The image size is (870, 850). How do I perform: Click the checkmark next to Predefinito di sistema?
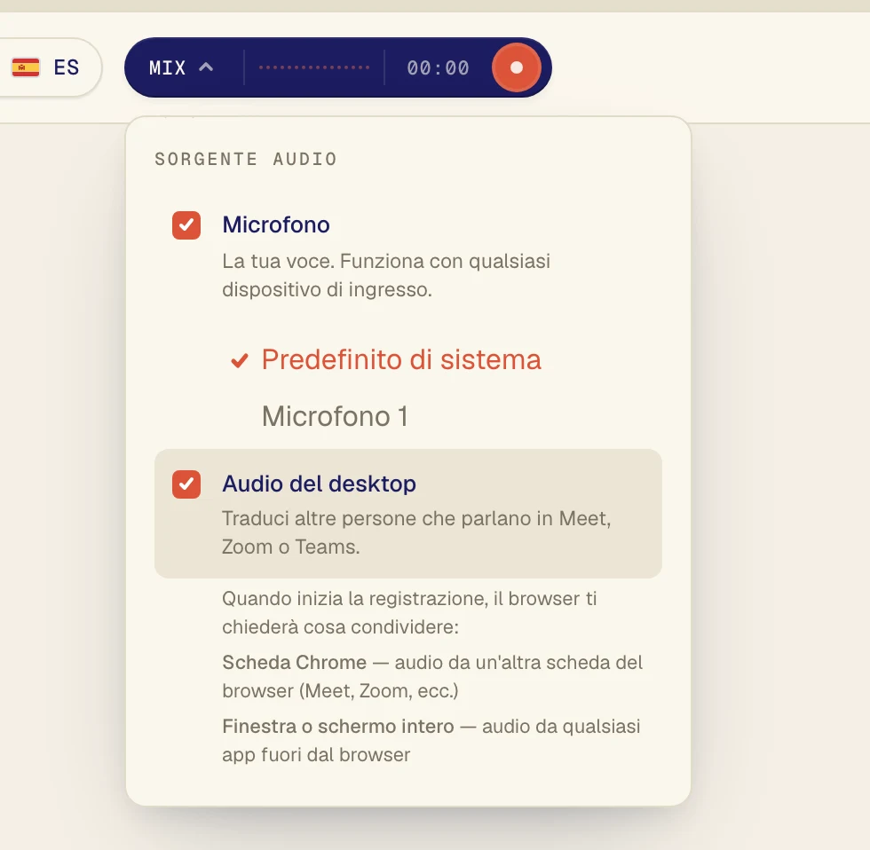point(240,361)
